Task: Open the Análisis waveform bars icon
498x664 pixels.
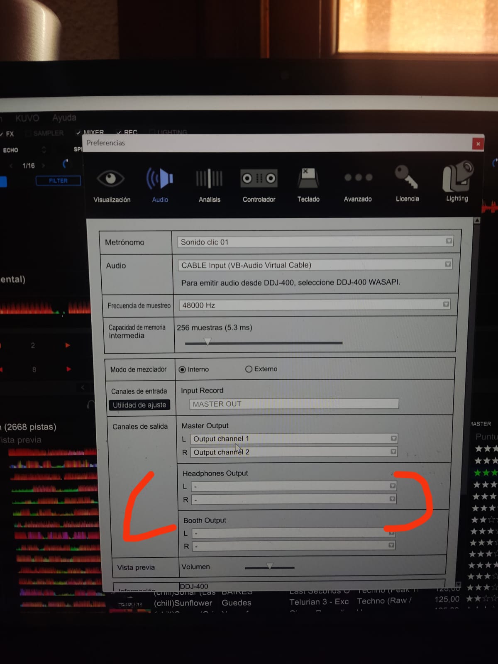Action: pos(209,179)
